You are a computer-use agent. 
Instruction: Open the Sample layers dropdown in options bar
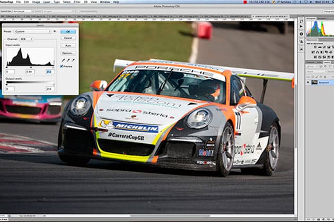point(58,11)
